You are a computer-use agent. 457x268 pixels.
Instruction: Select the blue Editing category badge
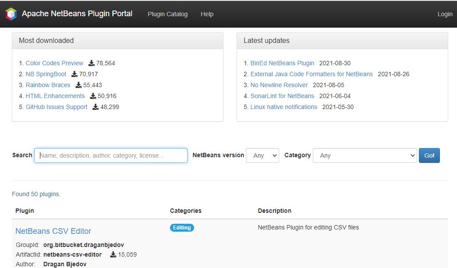[182, 227]
